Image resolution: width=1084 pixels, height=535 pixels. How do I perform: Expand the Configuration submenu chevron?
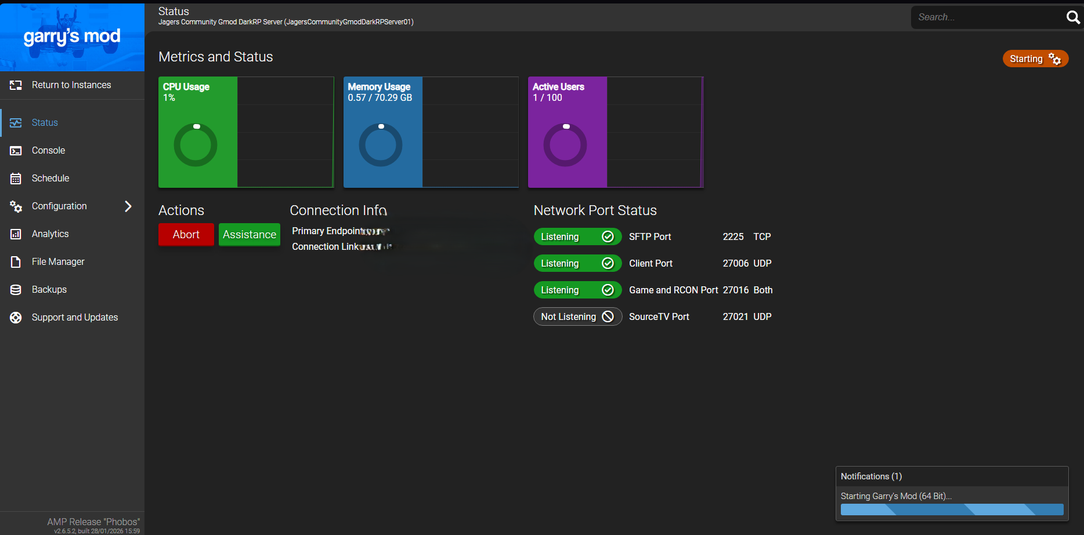coord(128,206)
